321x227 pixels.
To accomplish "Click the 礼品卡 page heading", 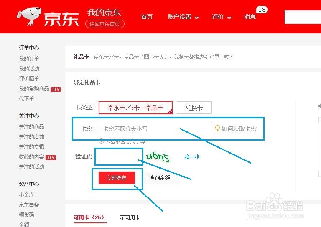I will pos(81,57).
